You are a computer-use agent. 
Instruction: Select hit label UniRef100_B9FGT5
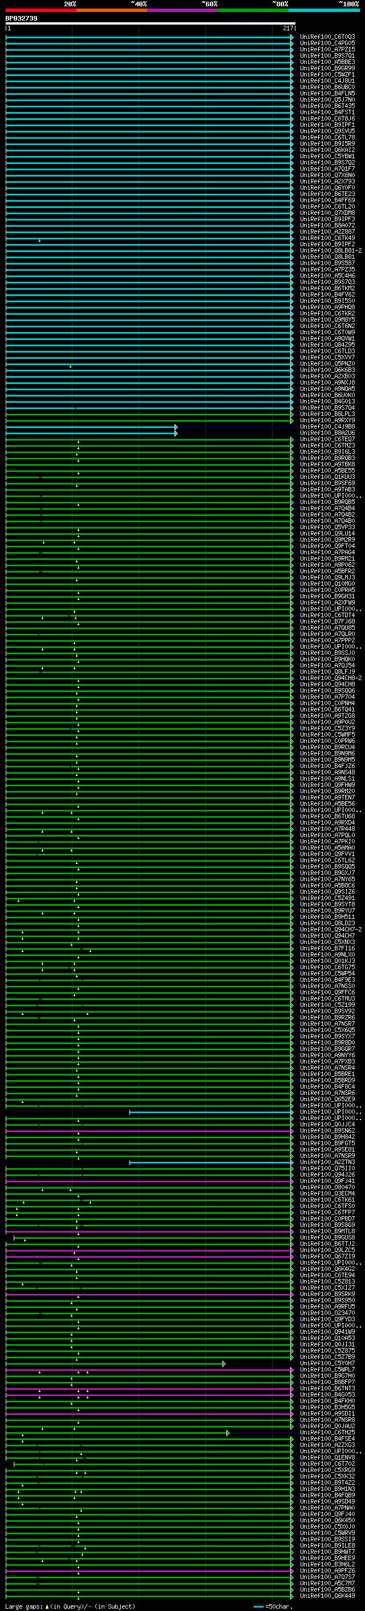pos(327,1143)
